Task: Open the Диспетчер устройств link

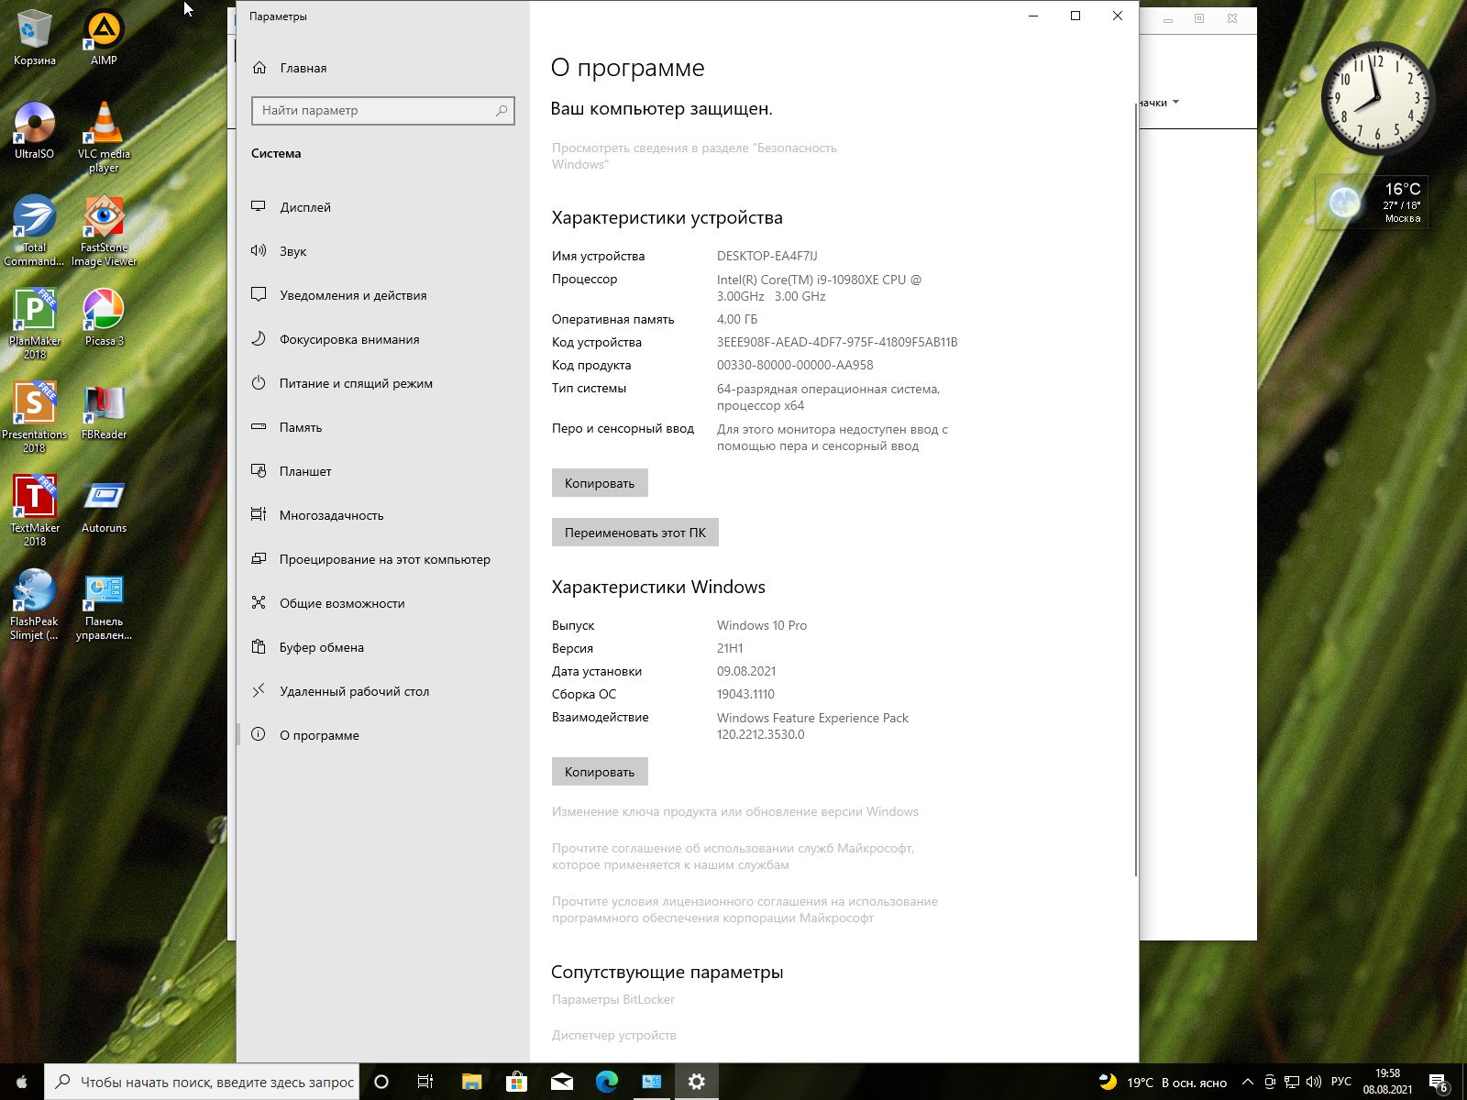Action: point(613,1035)
